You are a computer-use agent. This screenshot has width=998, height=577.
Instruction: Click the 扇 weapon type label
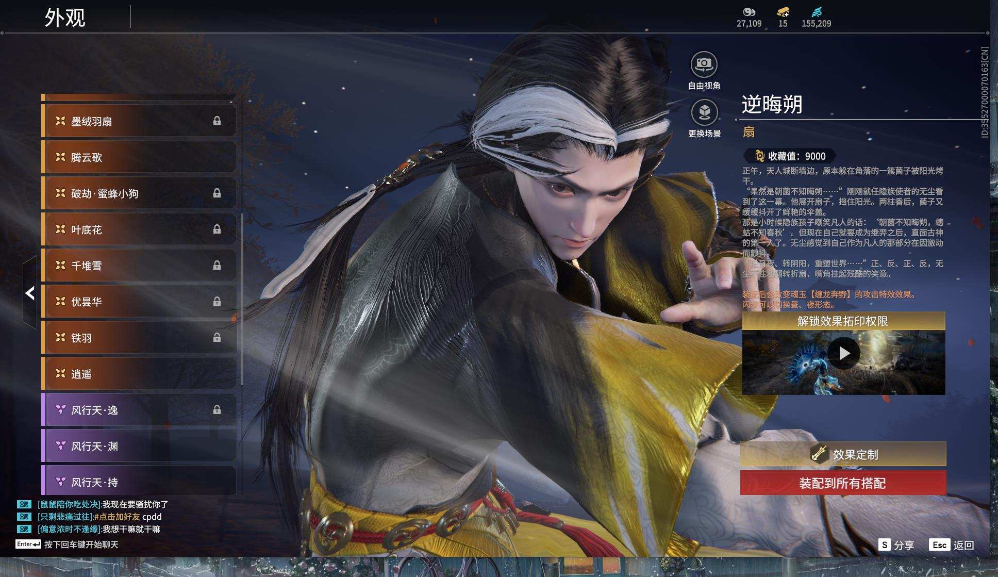coord(748,132)
